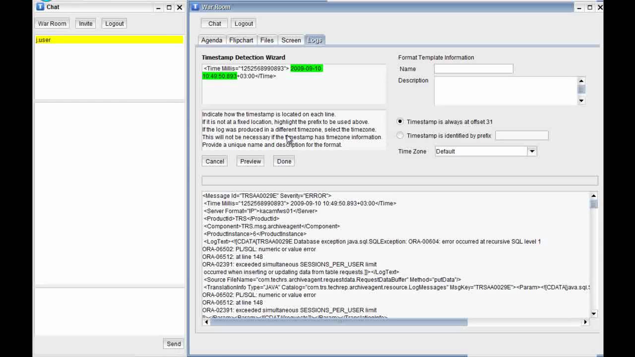Click the log line '<ProductInstance>6</ProductInstance>'
This screenshot has height=357, width=635.
(255, 234)
